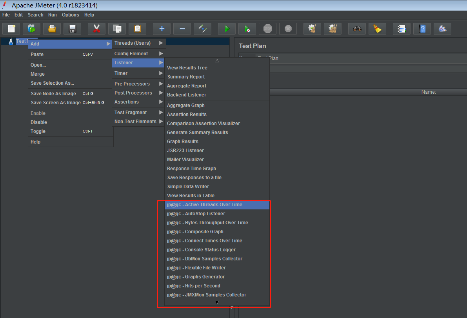The width and height of the screenshot is (467, 318).
Task: Select Save Node As Image entry
Action: click(x=53, y=94)
